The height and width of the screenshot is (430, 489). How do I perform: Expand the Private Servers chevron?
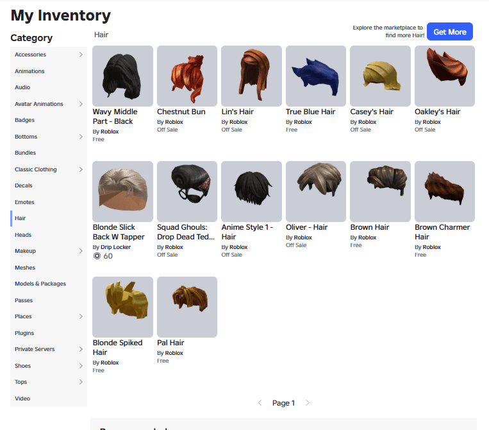point(81,349)
